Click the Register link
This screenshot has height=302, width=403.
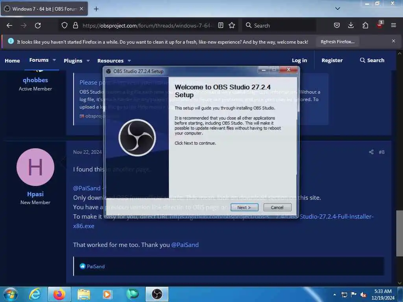click(x=332, y=60)
